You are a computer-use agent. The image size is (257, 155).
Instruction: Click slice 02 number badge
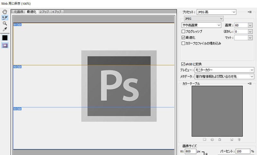[x=15, y=67]
